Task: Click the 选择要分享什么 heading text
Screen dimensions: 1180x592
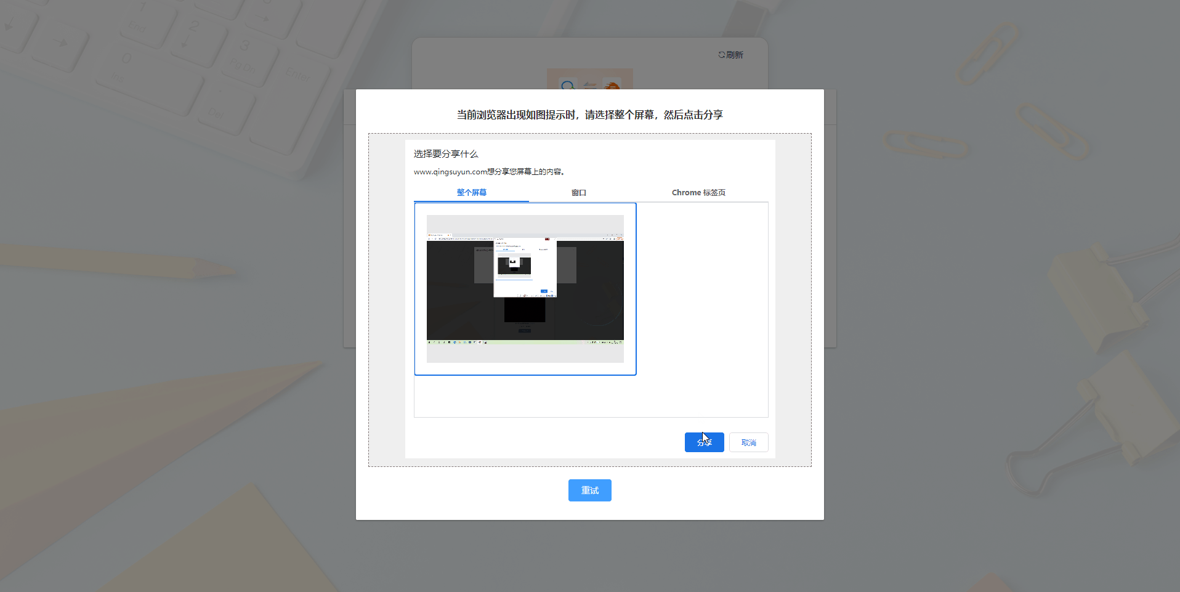Action: tap(446, 154)
